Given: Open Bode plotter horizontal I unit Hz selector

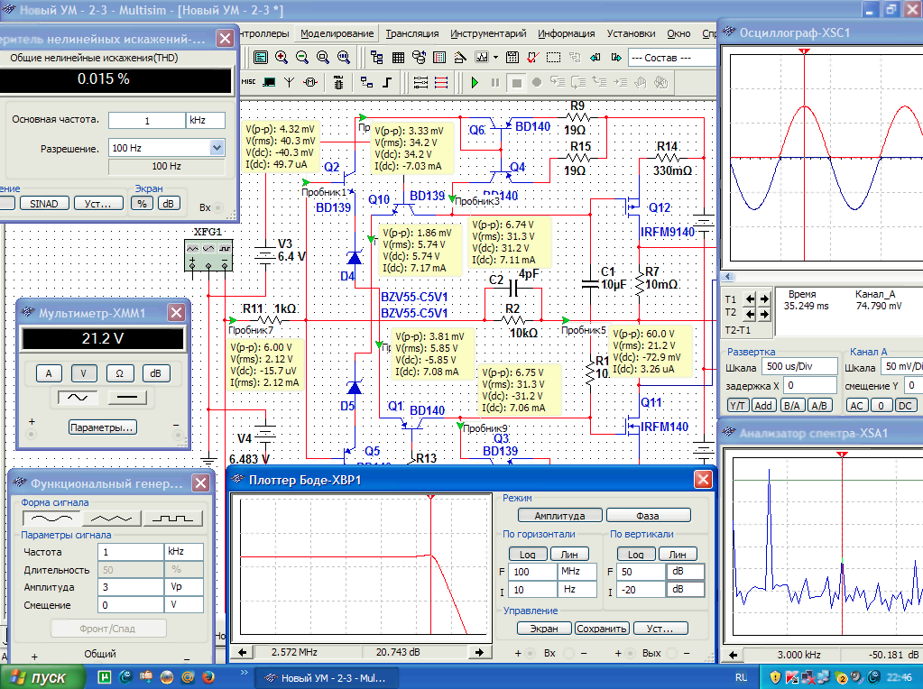Looking at the screenshot, I should [577, 589].
